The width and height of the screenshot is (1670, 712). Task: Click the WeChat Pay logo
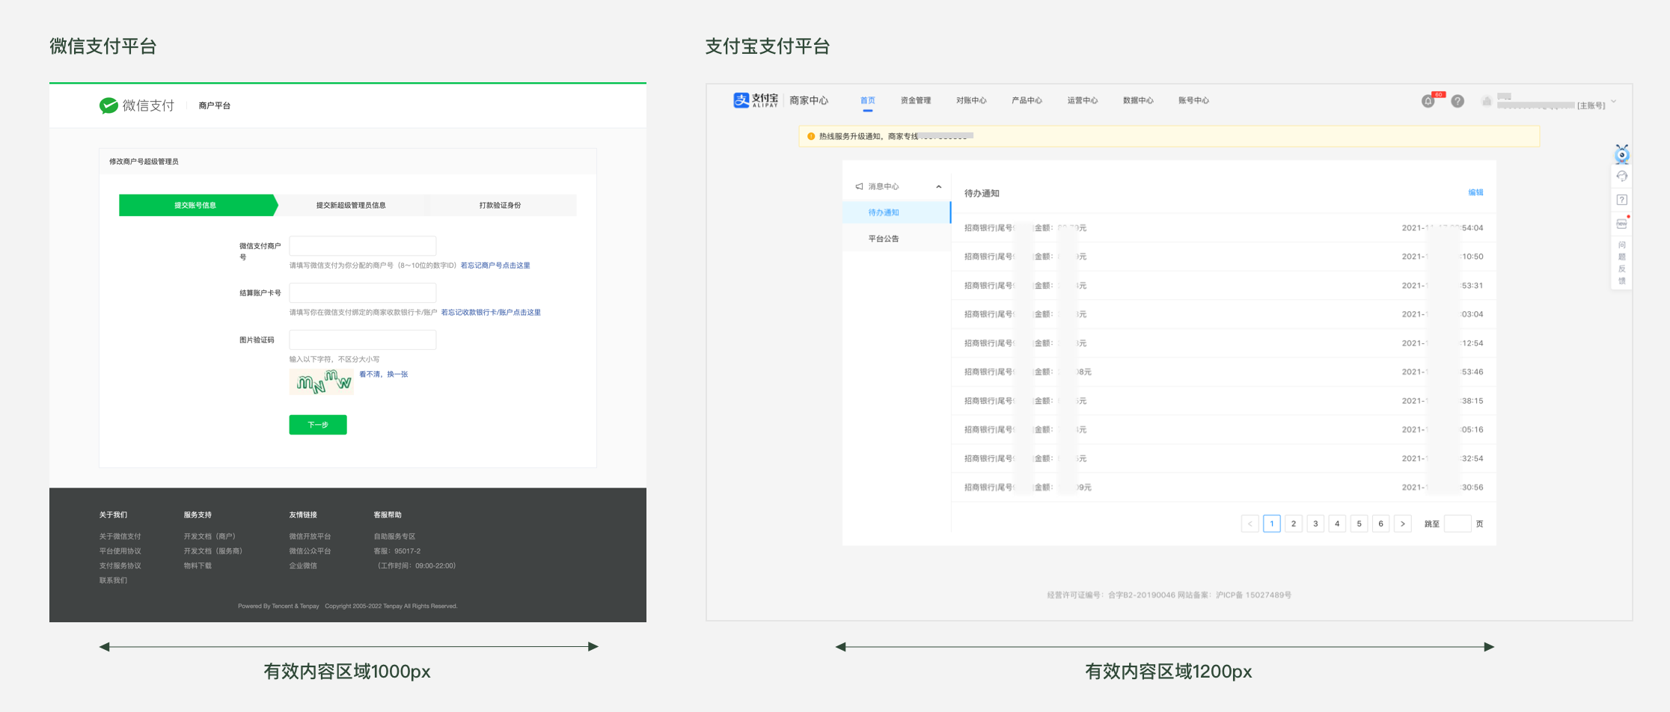pyautogui.click(x=137, y=105)
